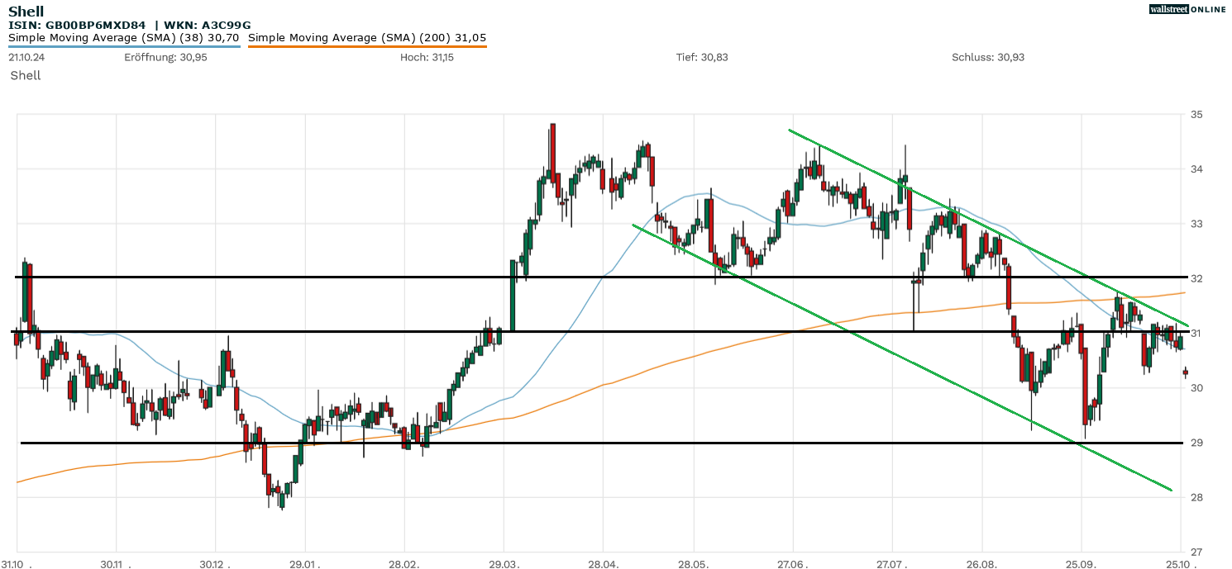Click the 27.06. date axis label
This screenshot has height=569, width=1232.
tap(793, 562)
